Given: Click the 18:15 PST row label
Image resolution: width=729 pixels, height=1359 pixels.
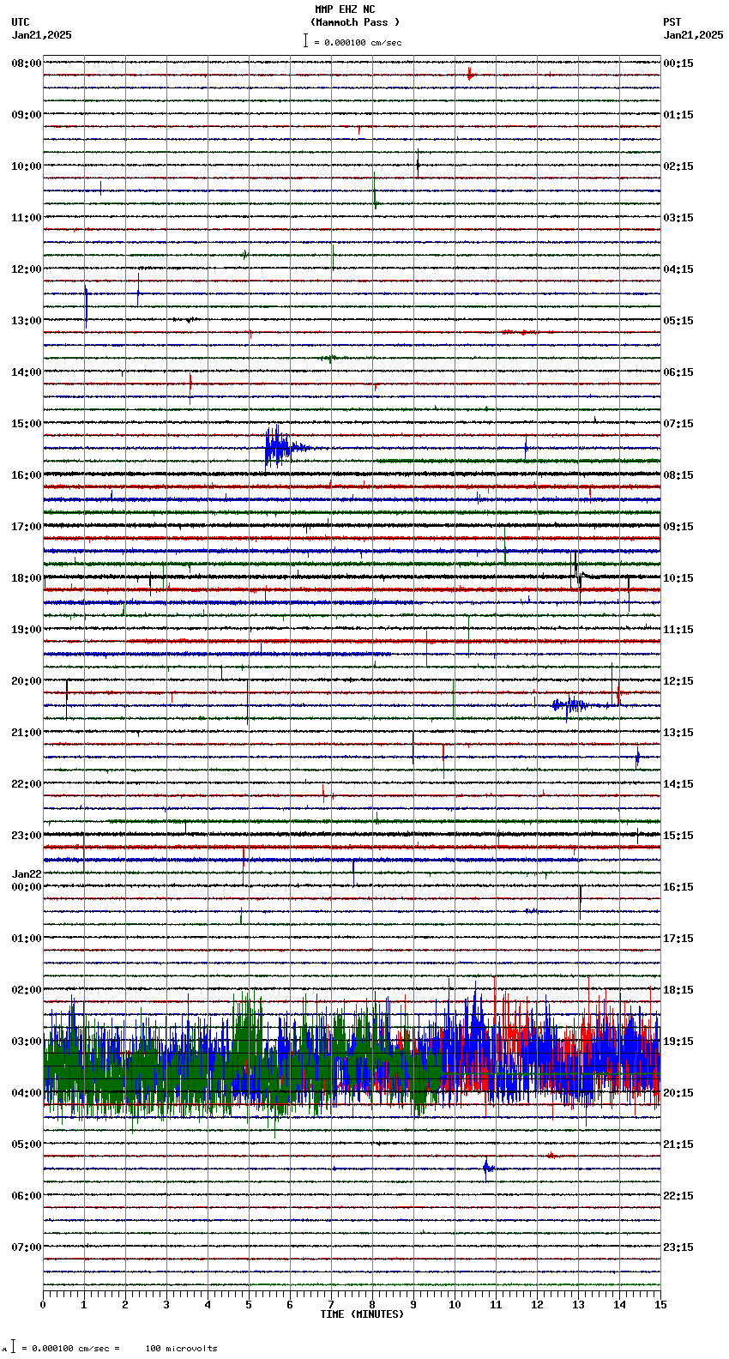Looking at the screenshot, I should [x=678, y=990].
